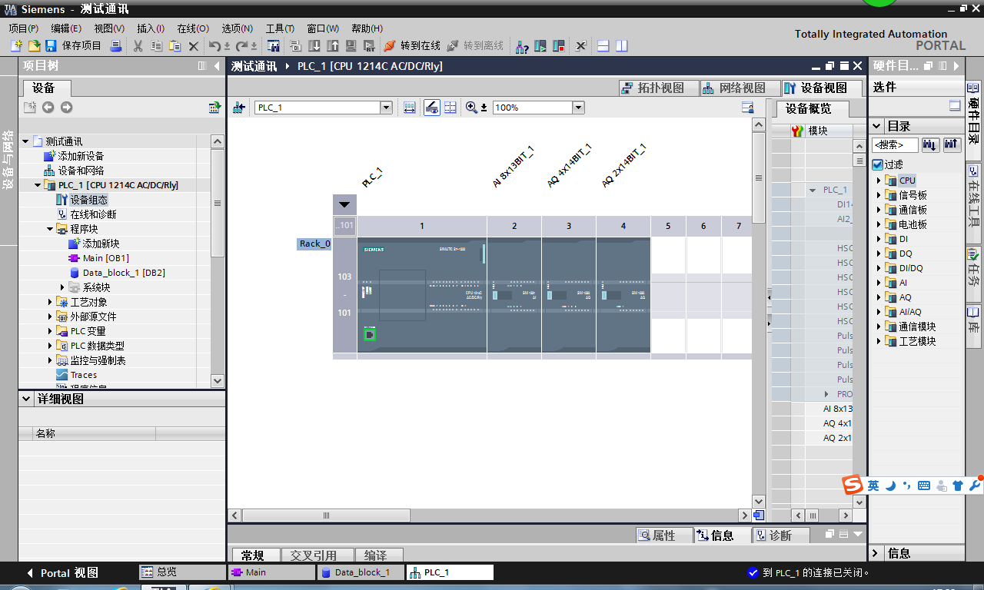Open the 诊断 tab in the inspector
Screen dimensions: 984x590
pyautogui.click(x=780, y=535)
